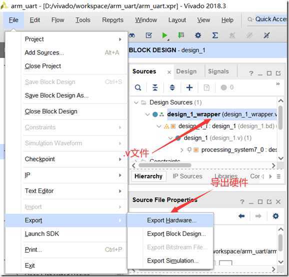Viewport: 289px width, 277px height.
Task: Click the validate design checkmark icon
Action: [x=148, y=35]
